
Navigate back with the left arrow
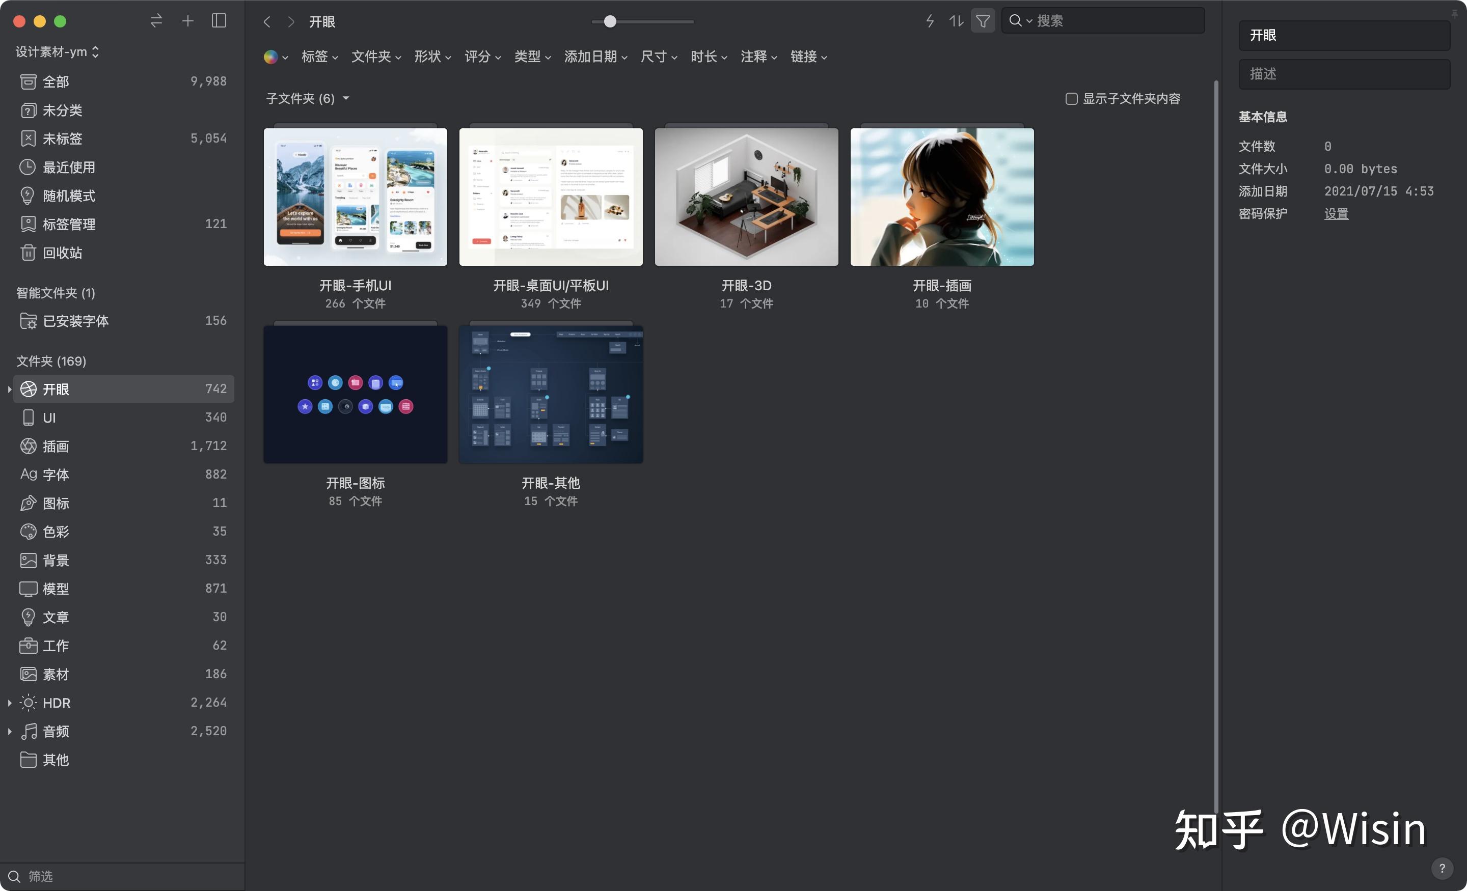(x=267, y=22)
